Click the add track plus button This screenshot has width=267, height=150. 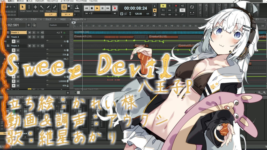29,25
